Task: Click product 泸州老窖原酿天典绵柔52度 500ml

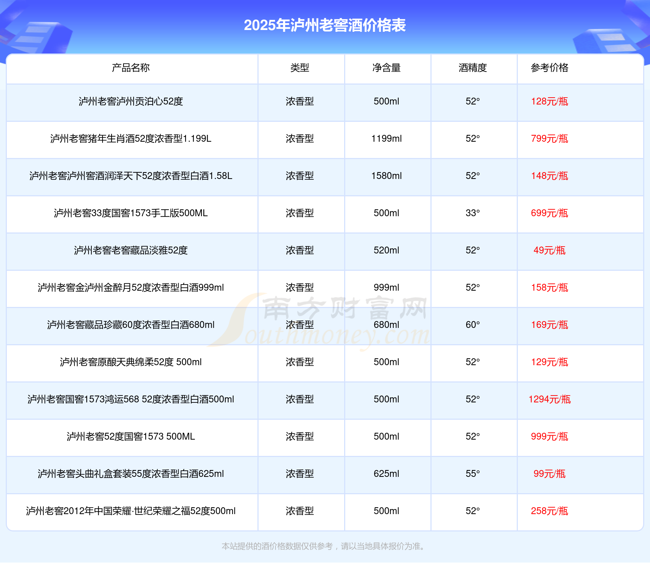Action: click(x=131, y=362)
